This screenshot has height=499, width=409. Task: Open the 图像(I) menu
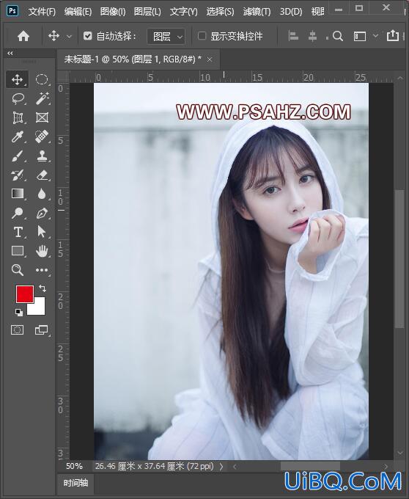113,12
